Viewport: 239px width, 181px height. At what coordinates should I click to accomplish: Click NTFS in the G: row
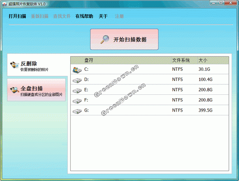coord(177,110)
